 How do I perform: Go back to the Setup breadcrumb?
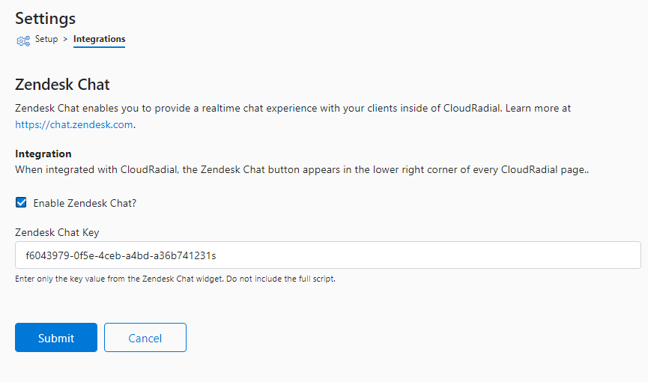pos(46,39)
